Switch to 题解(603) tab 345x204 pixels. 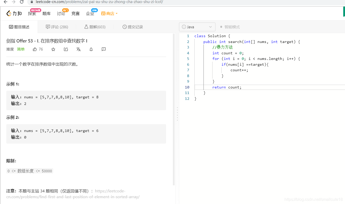[x=95, y=27]
